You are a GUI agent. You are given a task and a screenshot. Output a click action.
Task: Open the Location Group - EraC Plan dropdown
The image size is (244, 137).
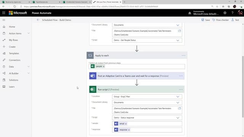[147, 97]
